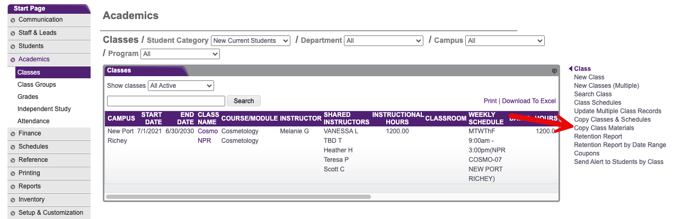Click the comment icon in Classes panel header
Image resolution: width=674 pixels, height=219 pixels.
coord(554,71)
